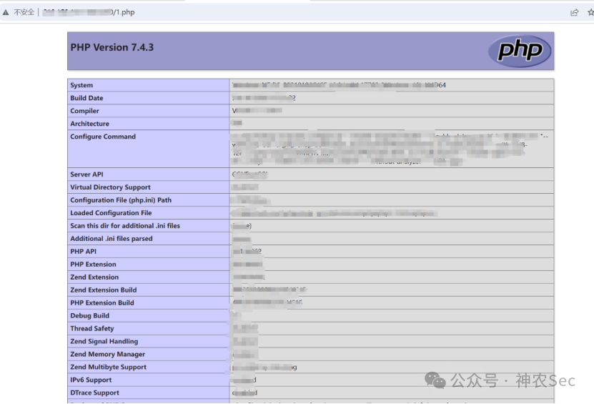
Task: Click the 'Additional .ini files parsed' label
Action: [x=112, y=239]
